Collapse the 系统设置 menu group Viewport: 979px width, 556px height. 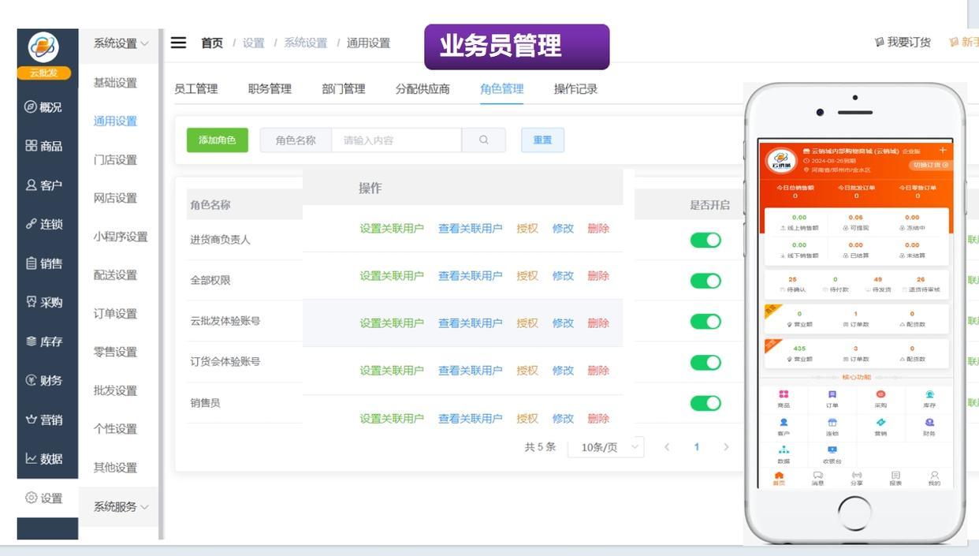point(121,43)
